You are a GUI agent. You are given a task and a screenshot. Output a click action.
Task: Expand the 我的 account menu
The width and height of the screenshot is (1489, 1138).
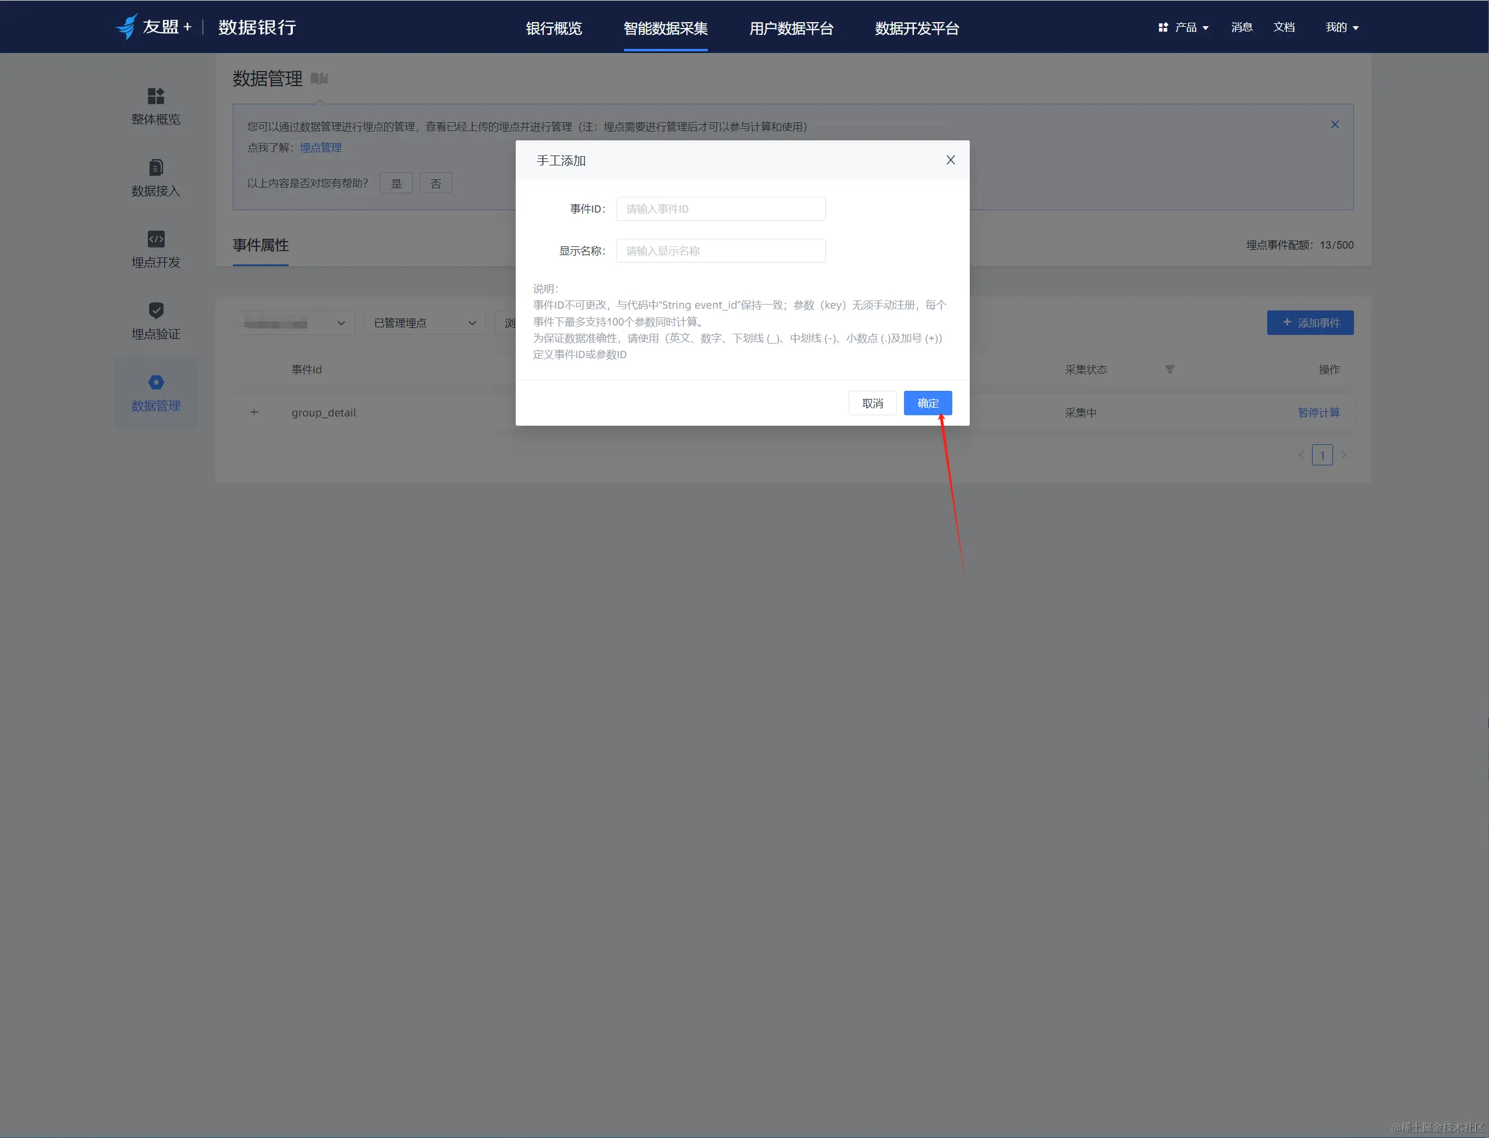(1341, 28)
